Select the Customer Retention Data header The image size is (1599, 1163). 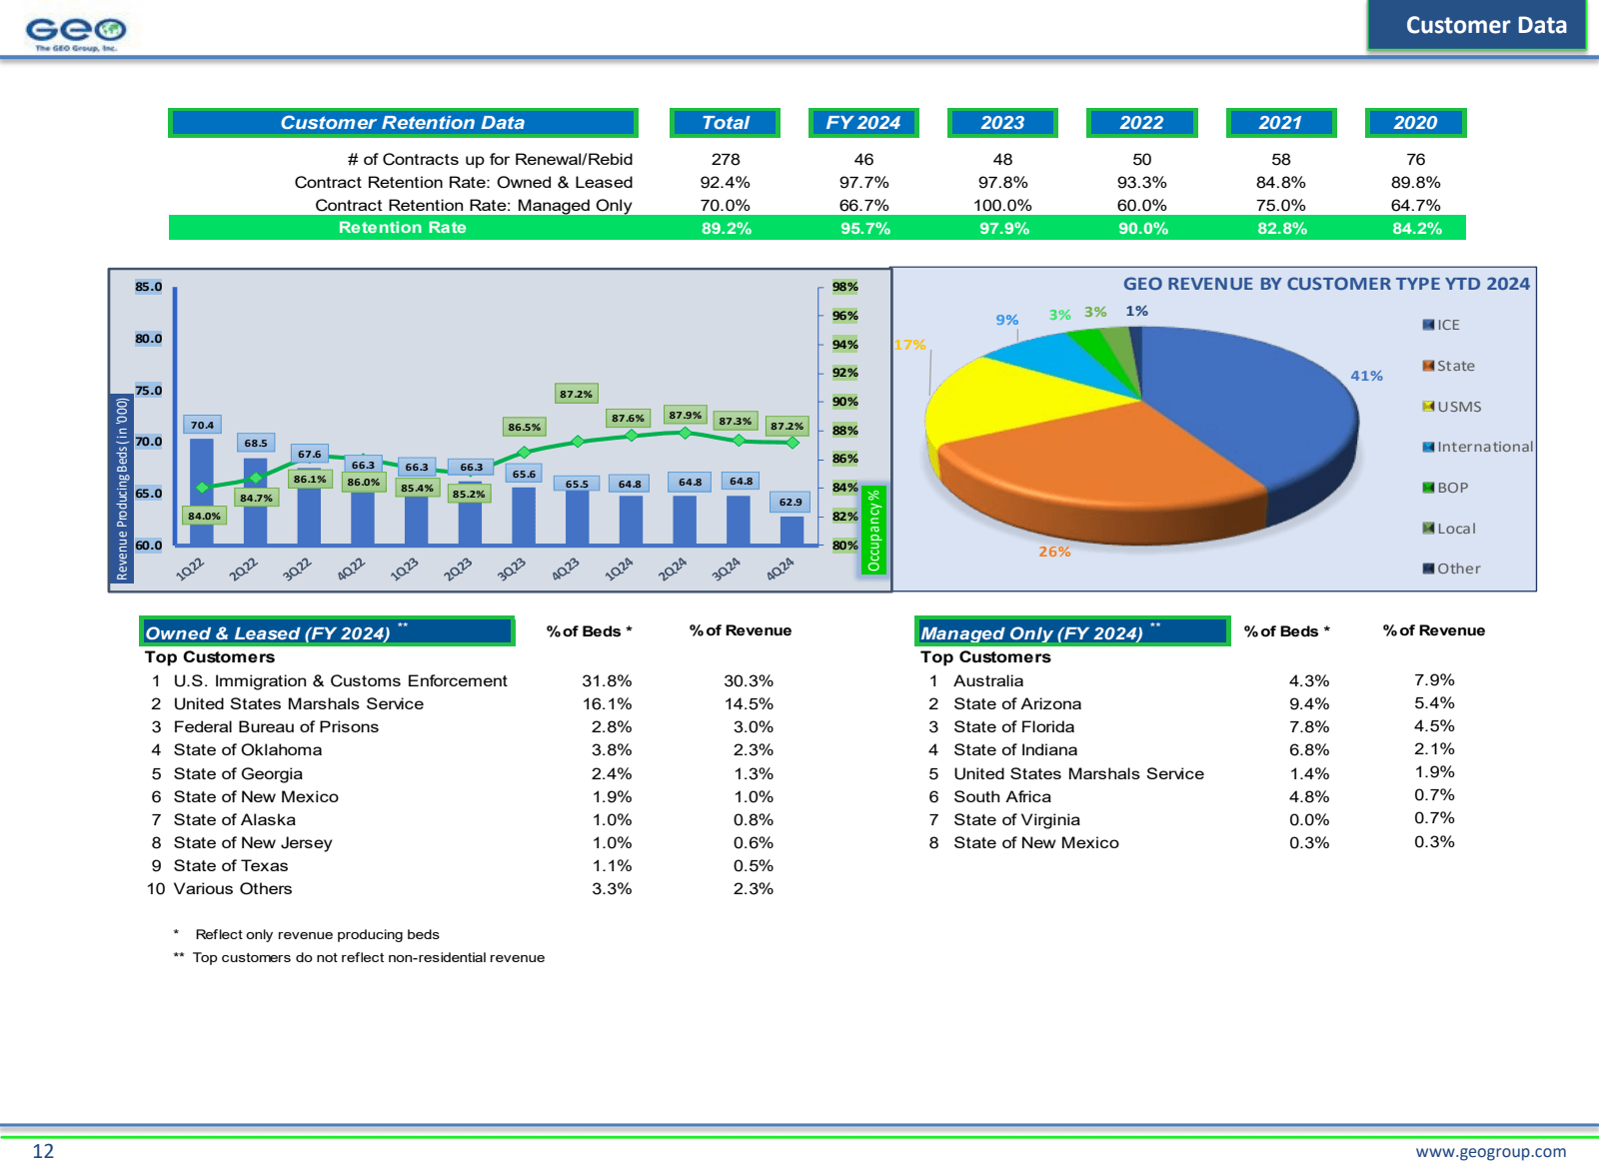tap(403, 123)
